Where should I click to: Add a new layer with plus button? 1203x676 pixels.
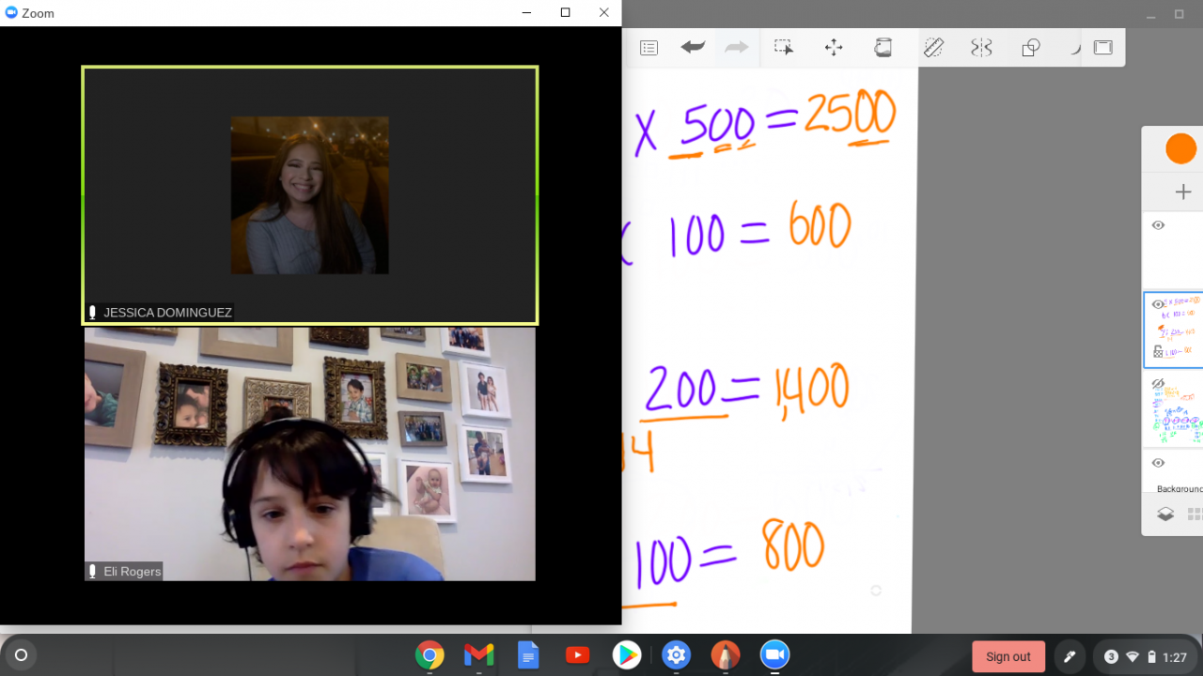pos(1183,192)
